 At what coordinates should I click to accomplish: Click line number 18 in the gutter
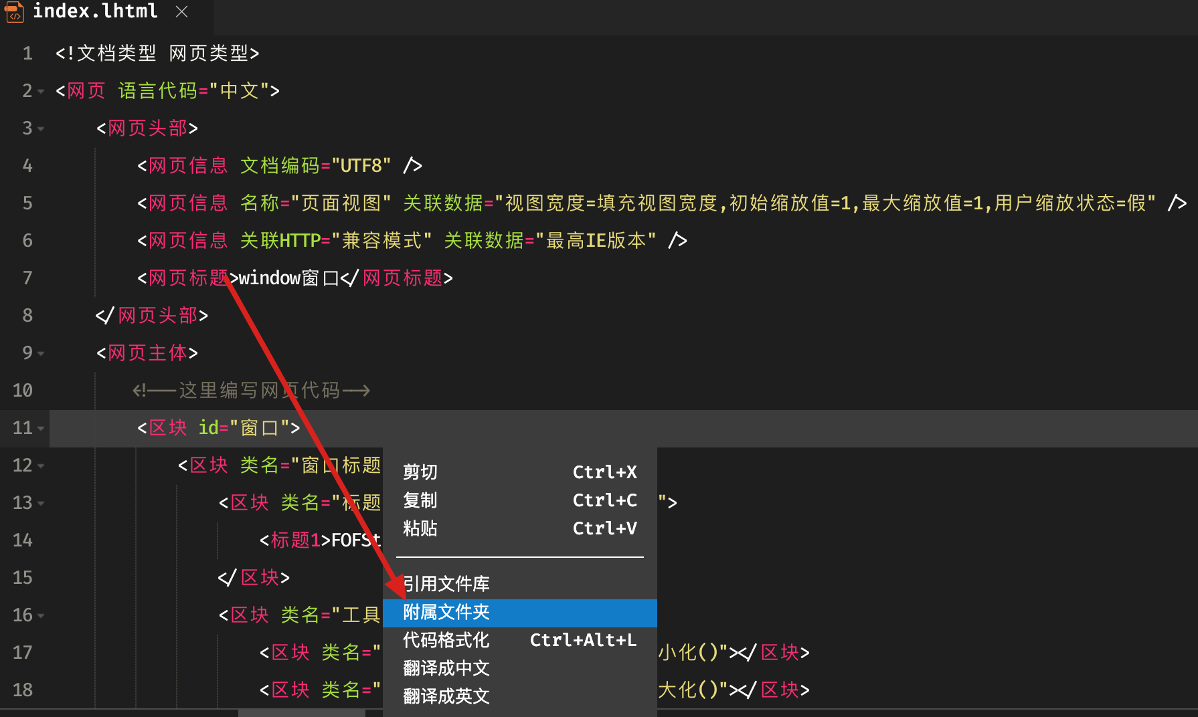23,690
